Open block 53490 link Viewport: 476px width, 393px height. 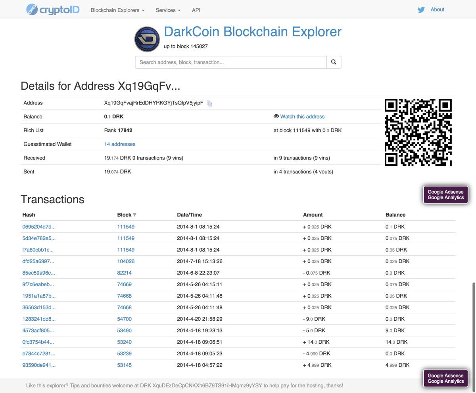click(124, 330)
